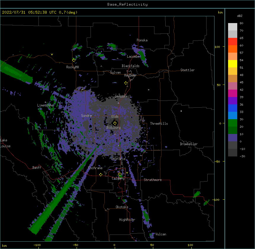Click the blue 36 dBZ legend swatch
Image resolution: width=255 pixels, height=249 pixels.
[233, 108]
